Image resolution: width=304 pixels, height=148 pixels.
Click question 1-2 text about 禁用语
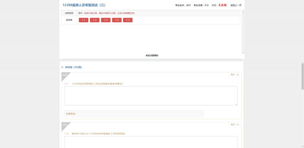[99, 133]
